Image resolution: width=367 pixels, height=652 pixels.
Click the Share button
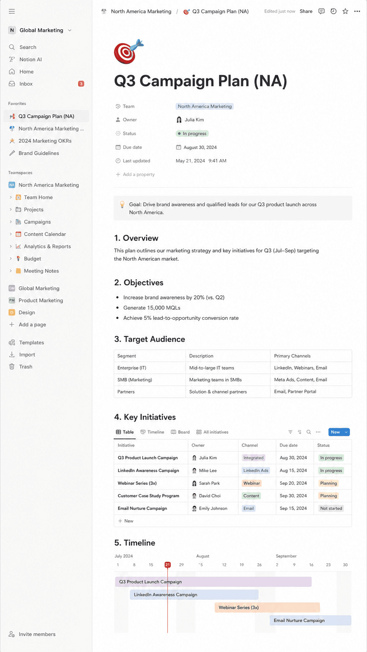pyautogui.click(x=306, y=11)
